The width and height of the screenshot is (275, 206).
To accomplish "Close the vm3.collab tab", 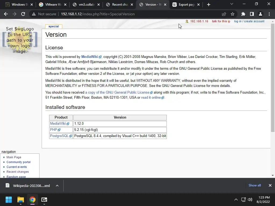I will point(98,5).
